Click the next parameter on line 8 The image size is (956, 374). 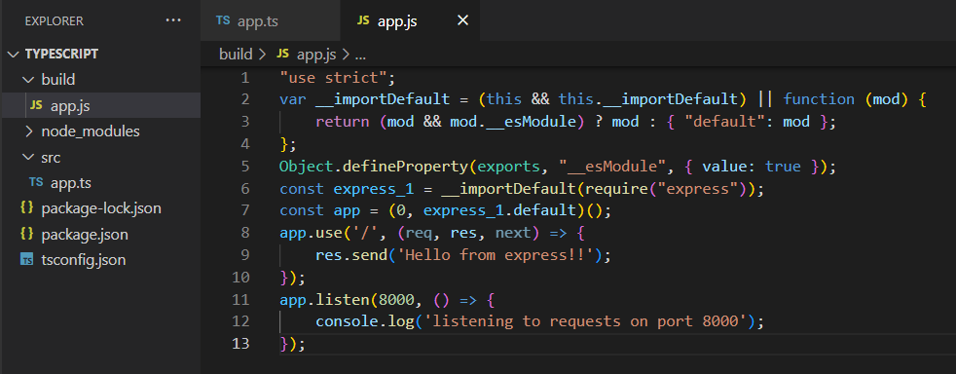click(513, 233)
